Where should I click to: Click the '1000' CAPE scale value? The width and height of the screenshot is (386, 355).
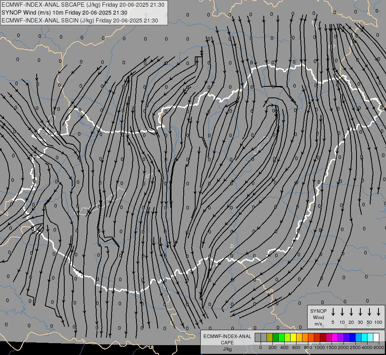[x=320, y=348]
